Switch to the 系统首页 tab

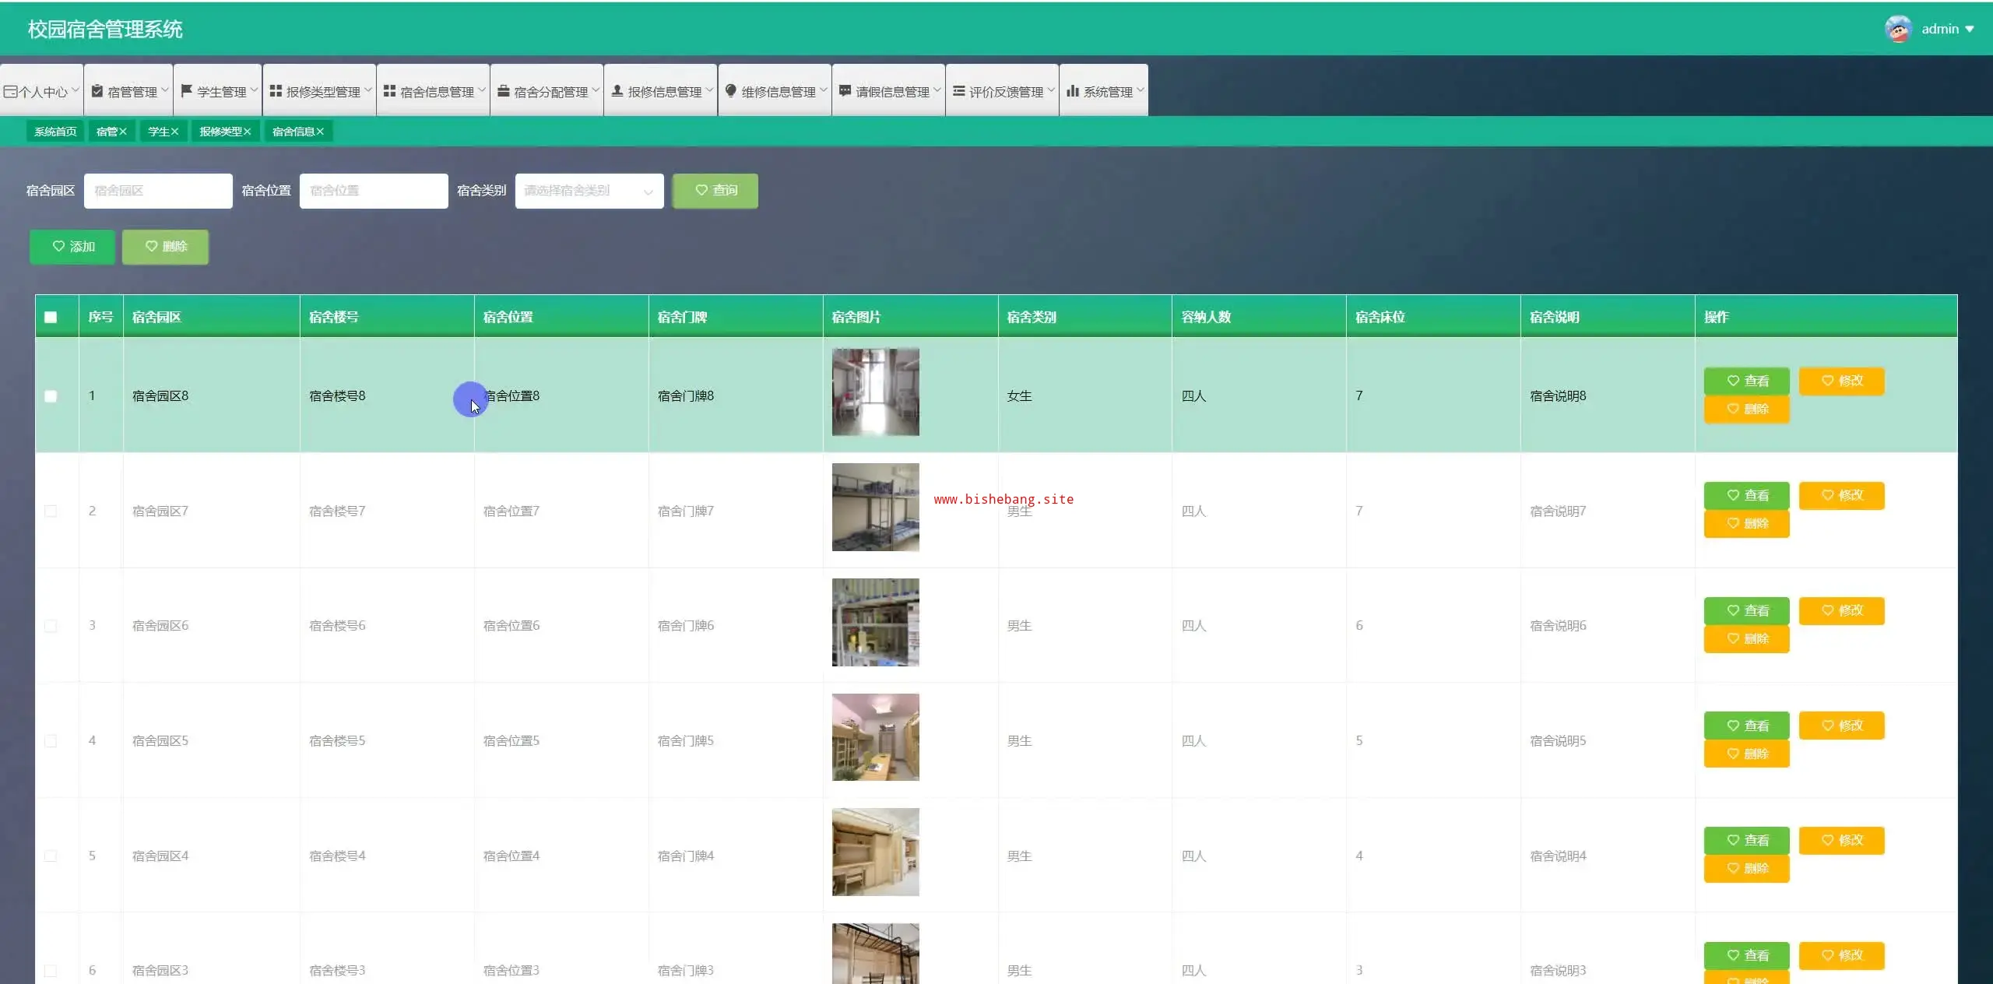(x=55, y=132)
